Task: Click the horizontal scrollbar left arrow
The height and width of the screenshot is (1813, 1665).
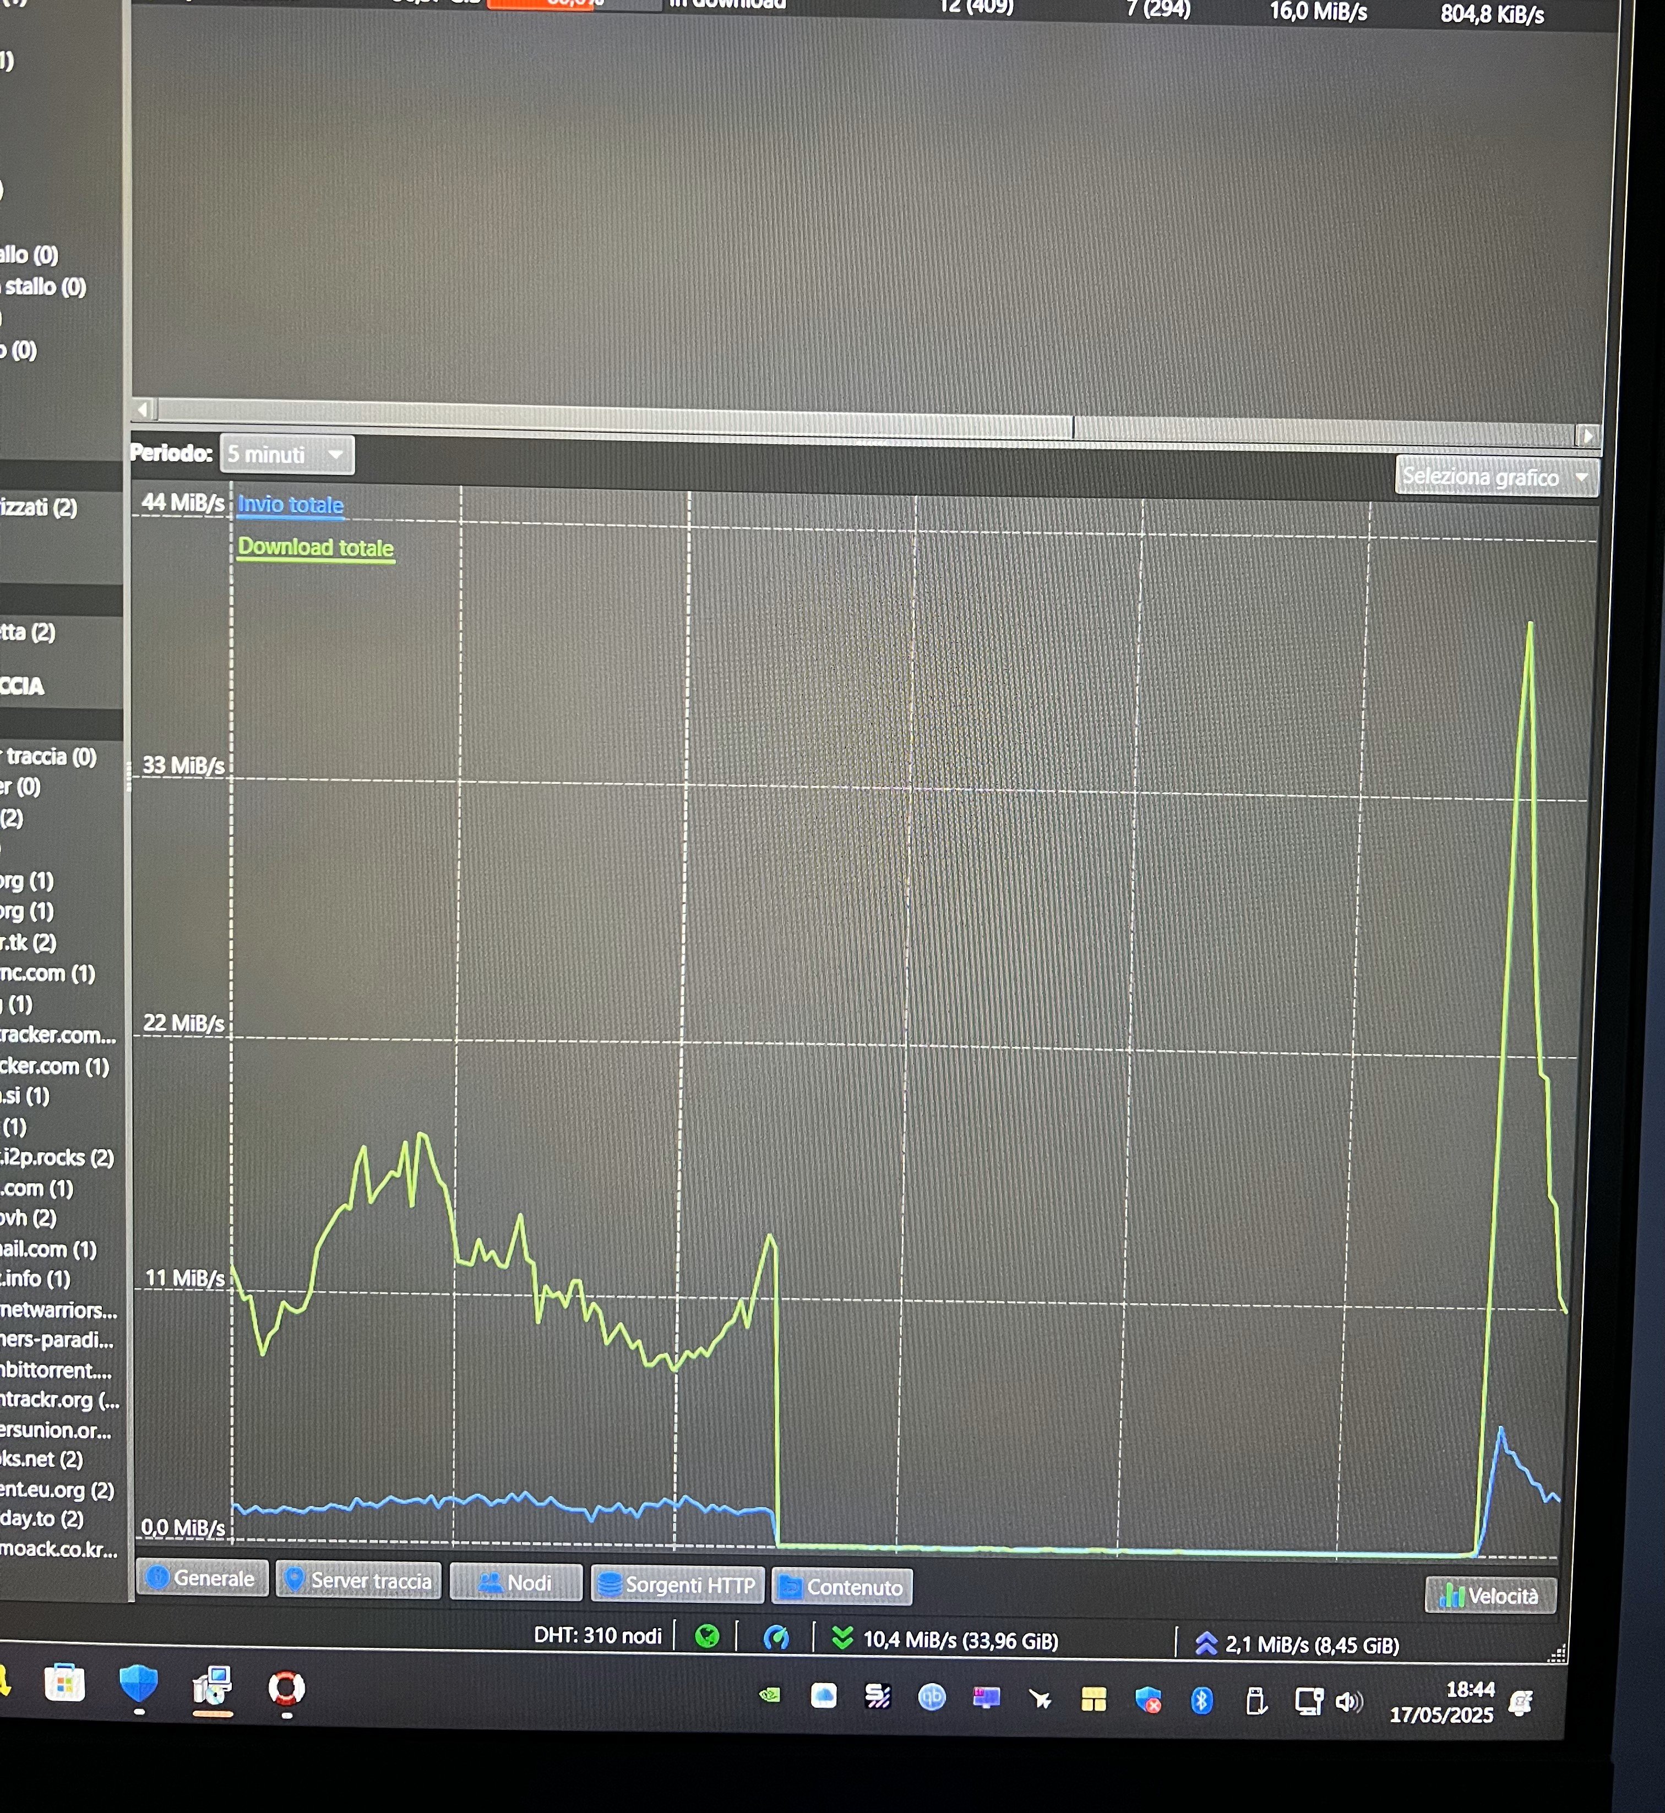Action: pyautogui.click(x=143, y=410)
